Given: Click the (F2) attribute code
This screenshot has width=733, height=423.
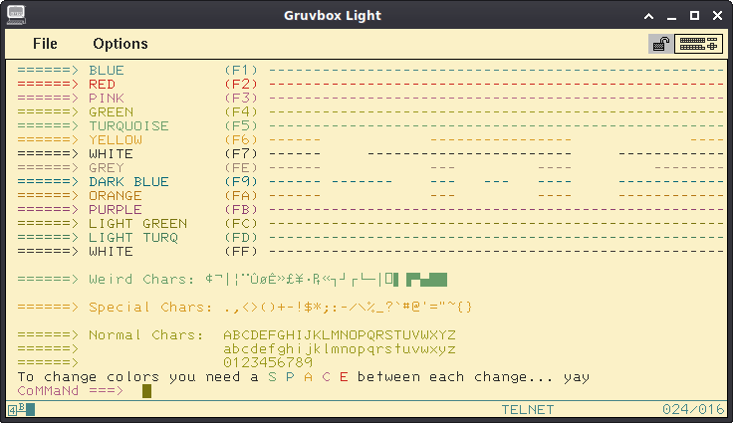Looking at the screenshot, I should click(x=241, y=85).
